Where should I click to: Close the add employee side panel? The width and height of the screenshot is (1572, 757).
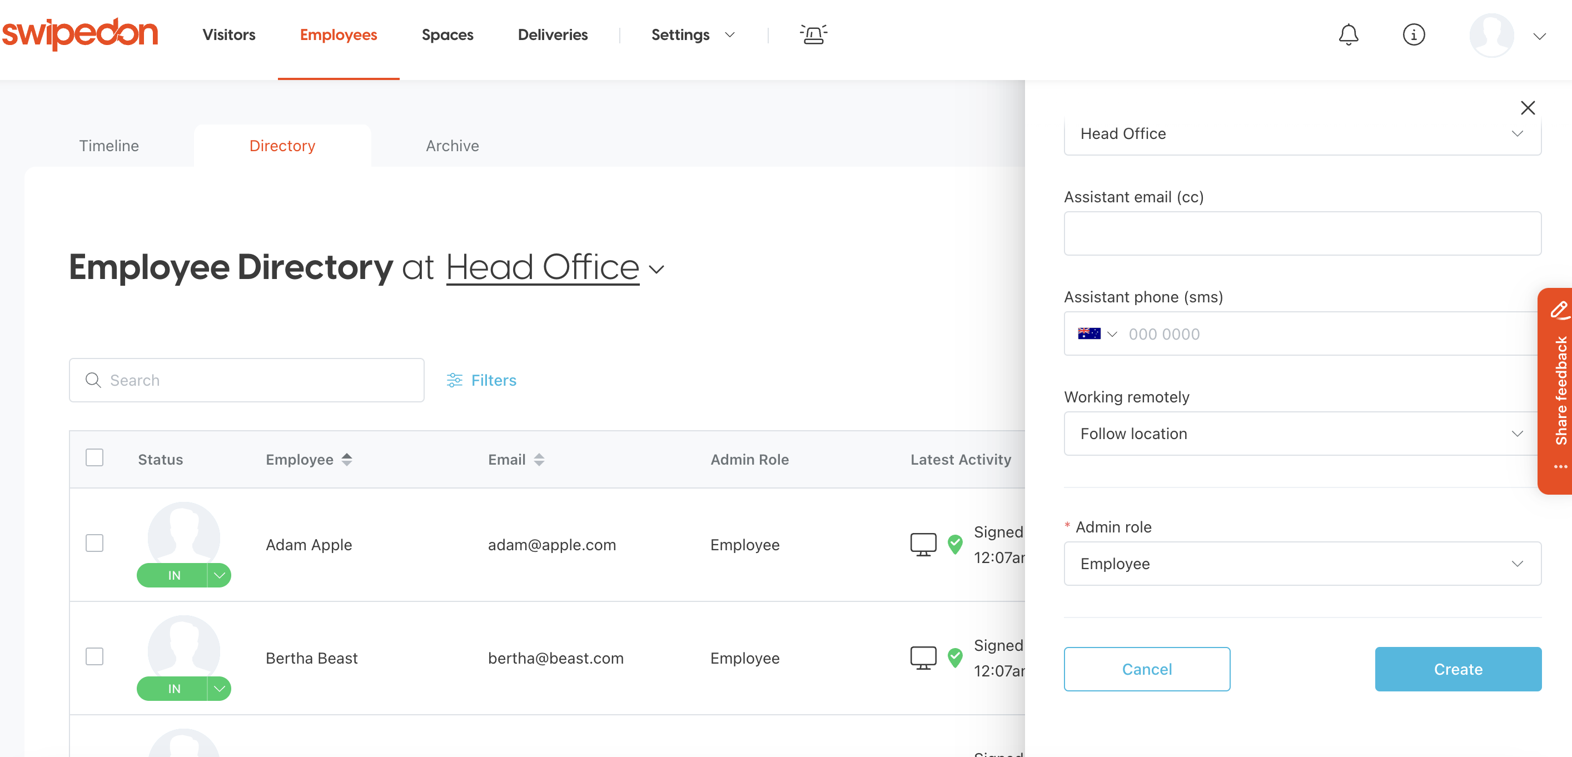1528,108
